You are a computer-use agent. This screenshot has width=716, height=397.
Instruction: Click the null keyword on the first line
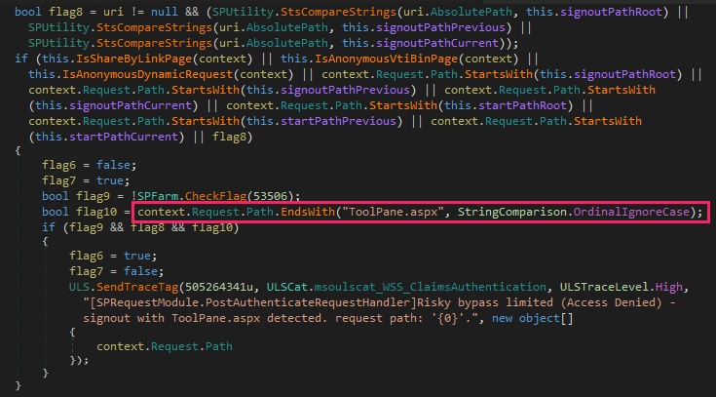tap(164, 12)
